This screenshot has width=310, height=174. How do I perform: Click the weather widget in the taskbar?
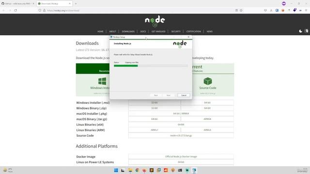click(x=8, y=170)
